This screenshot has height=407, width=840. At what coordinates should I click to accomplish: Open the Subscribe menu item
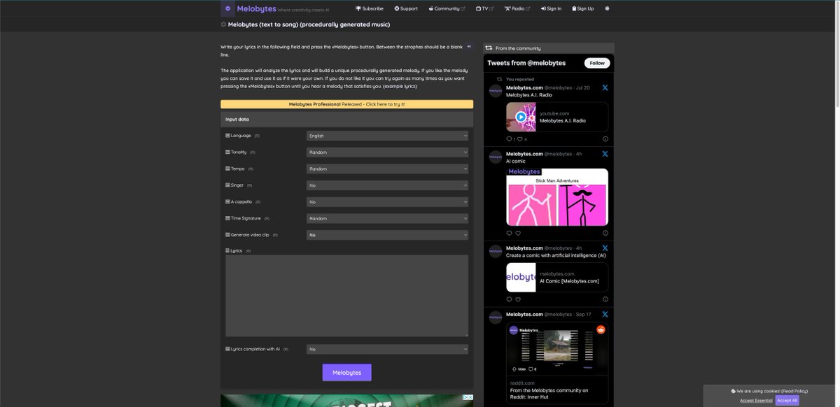[370, 8]
